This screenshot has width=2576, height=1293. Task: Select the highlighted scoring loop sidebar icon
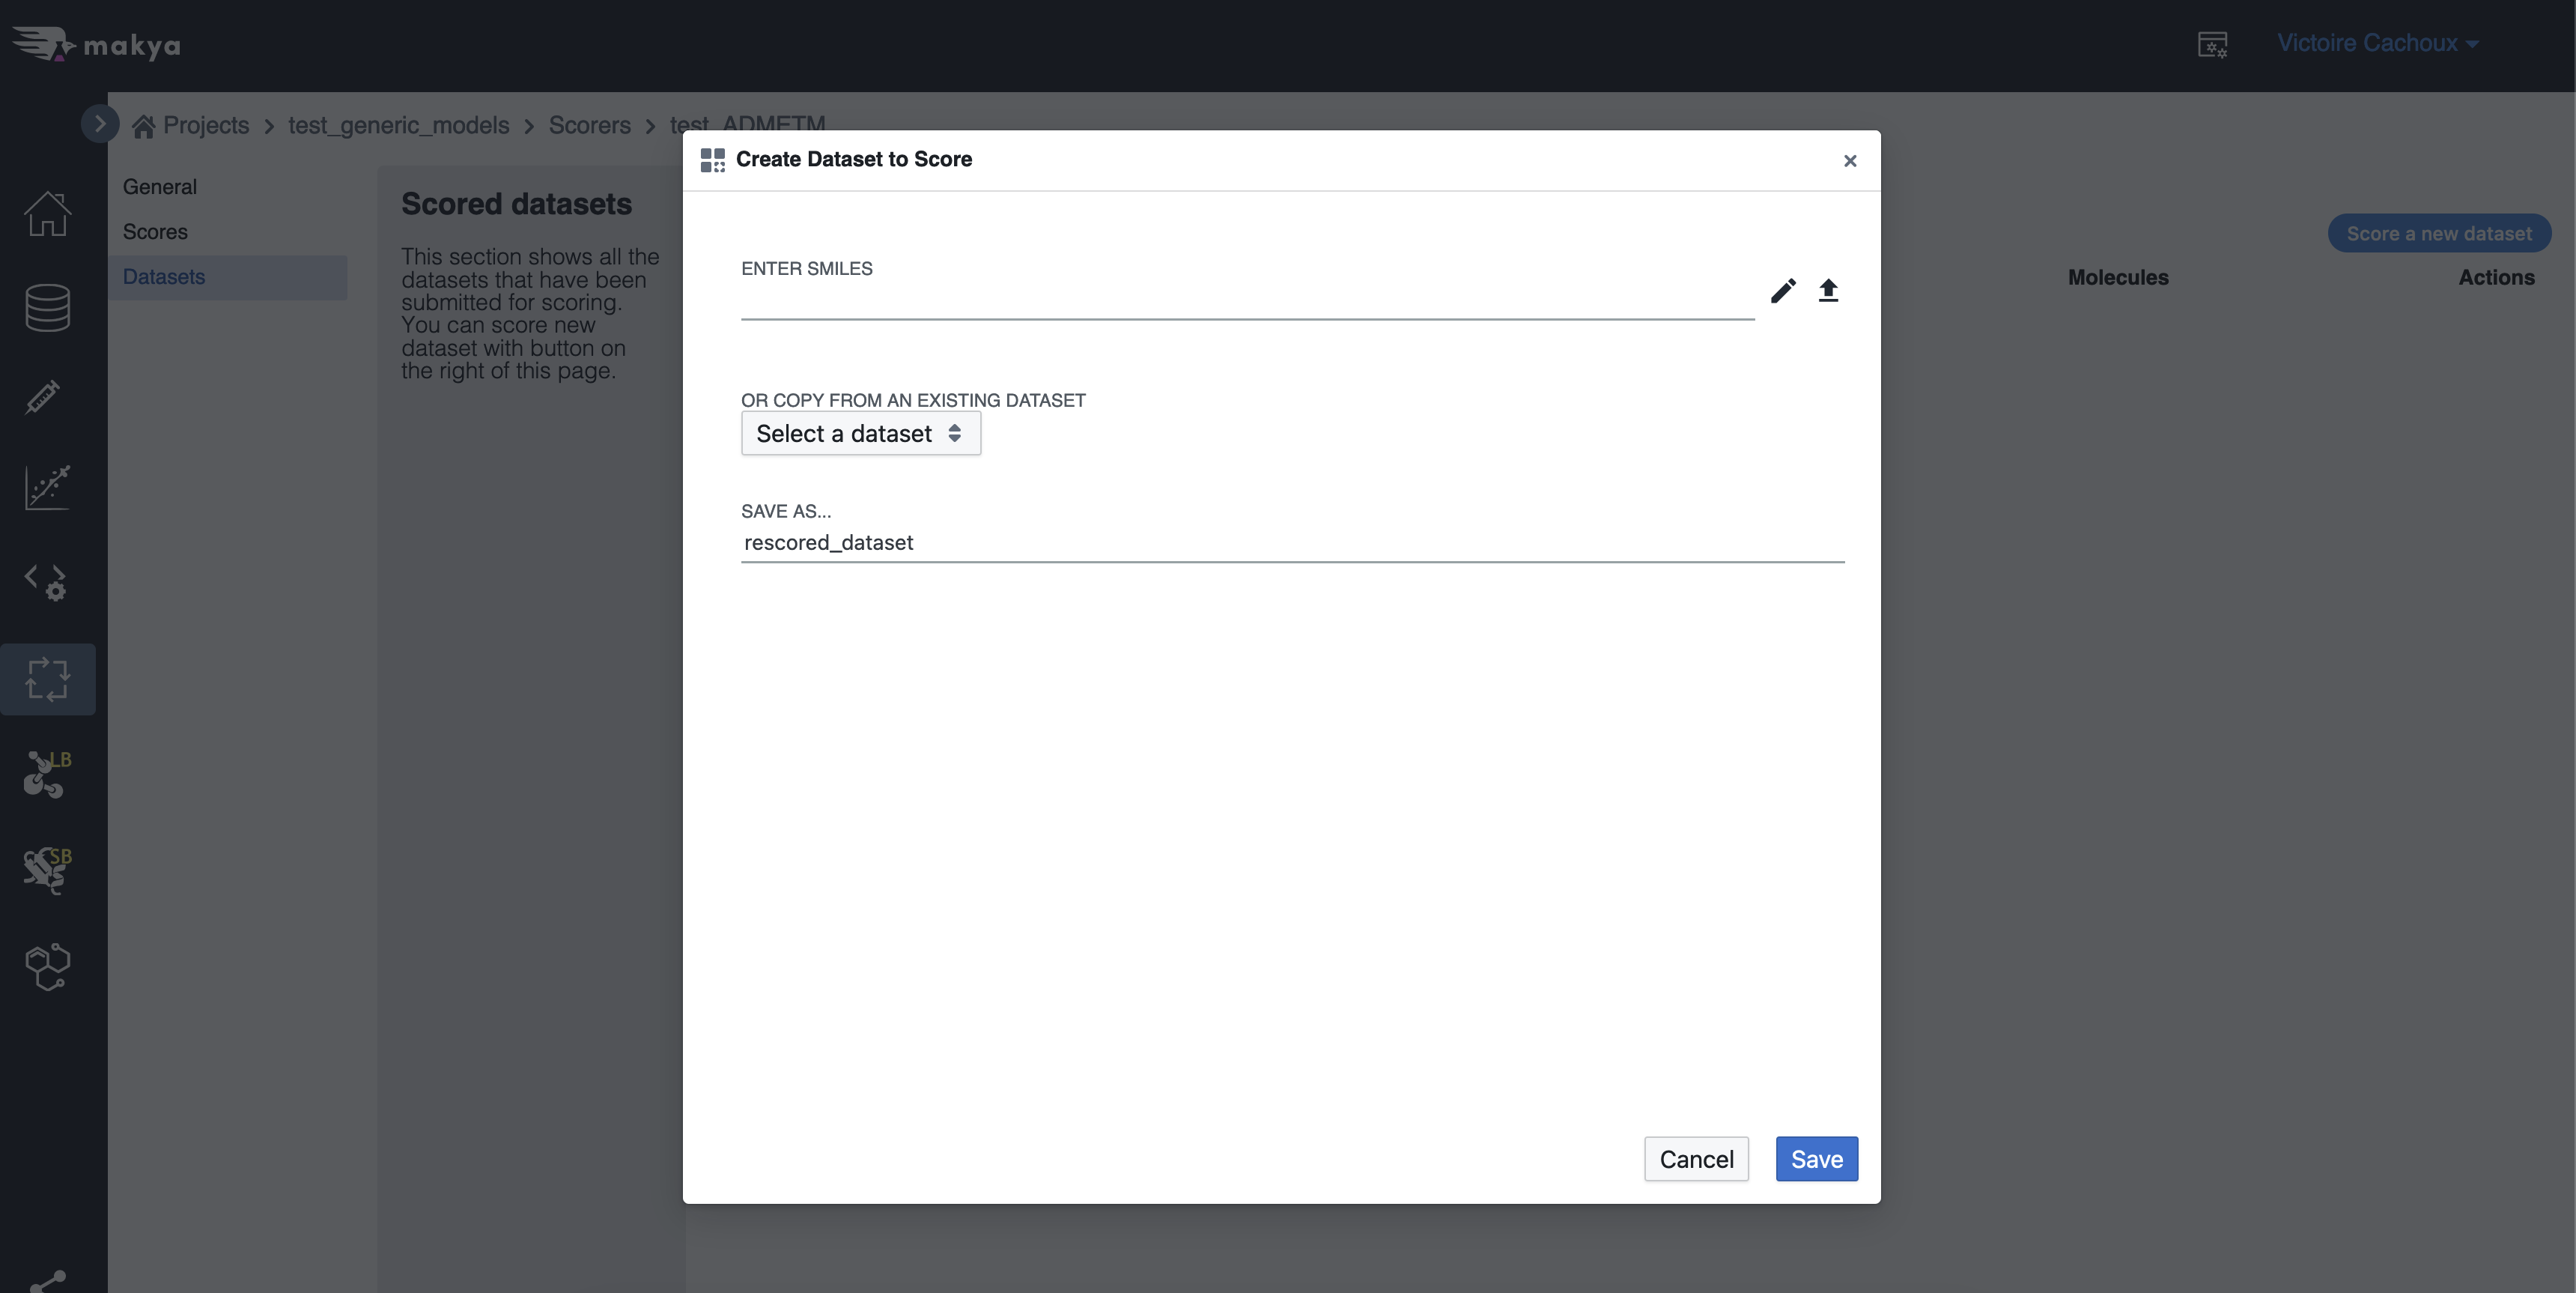[x=49, y=679]
